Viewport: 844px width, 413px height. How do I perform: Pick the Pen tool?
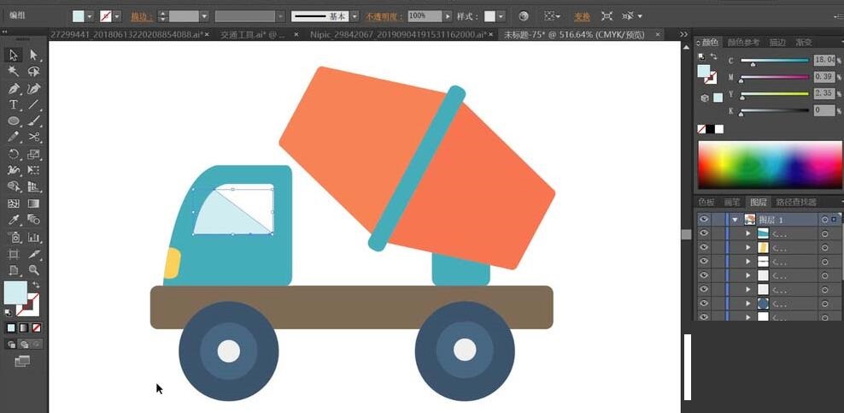pos(14,89)
